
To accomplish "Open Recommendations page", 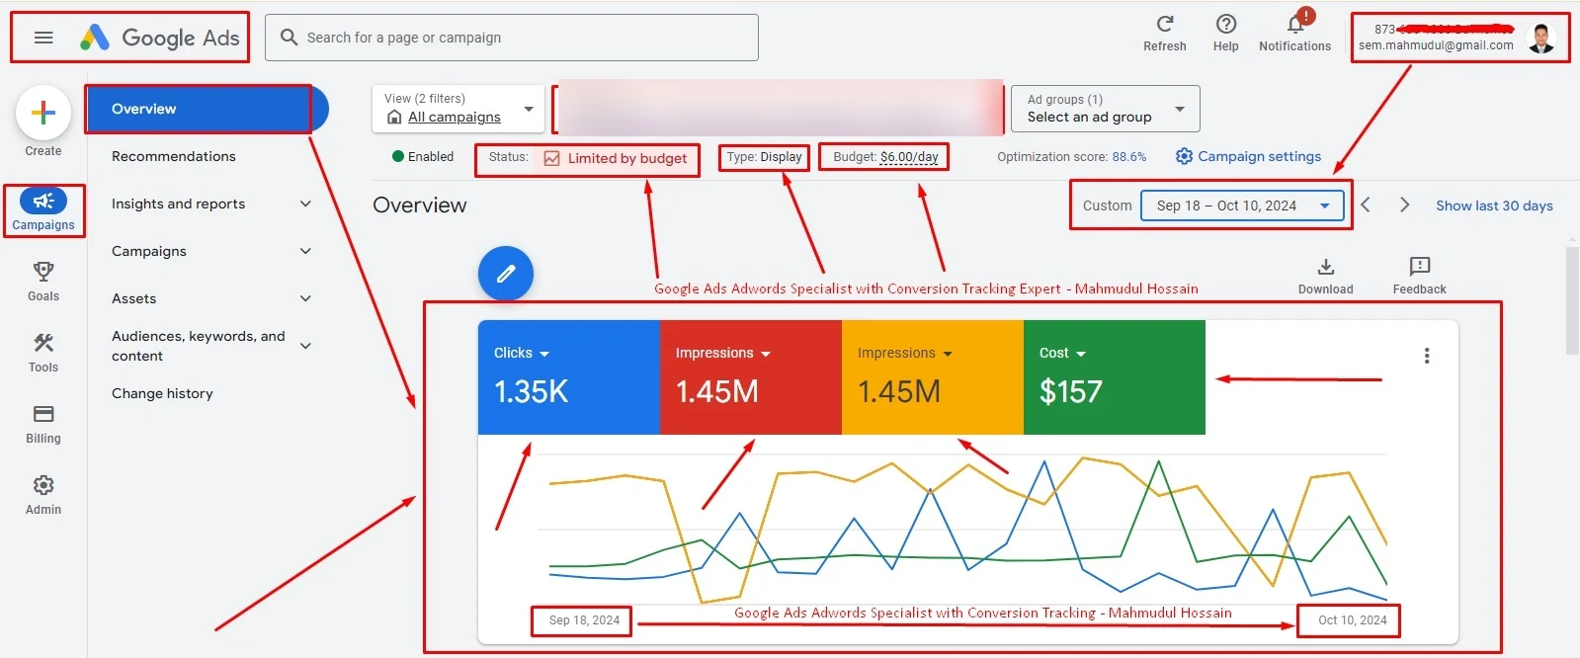I will [174, 156].
